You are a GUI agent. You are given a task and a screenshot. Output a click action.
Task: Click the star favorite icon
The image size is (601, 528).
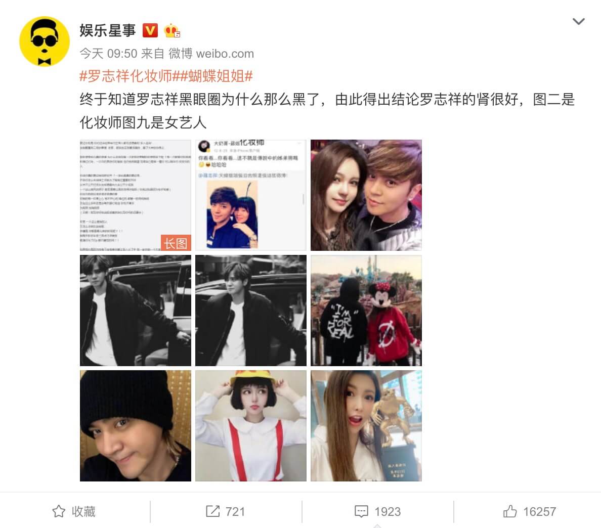pyautogui.click(x=59, y=511)
